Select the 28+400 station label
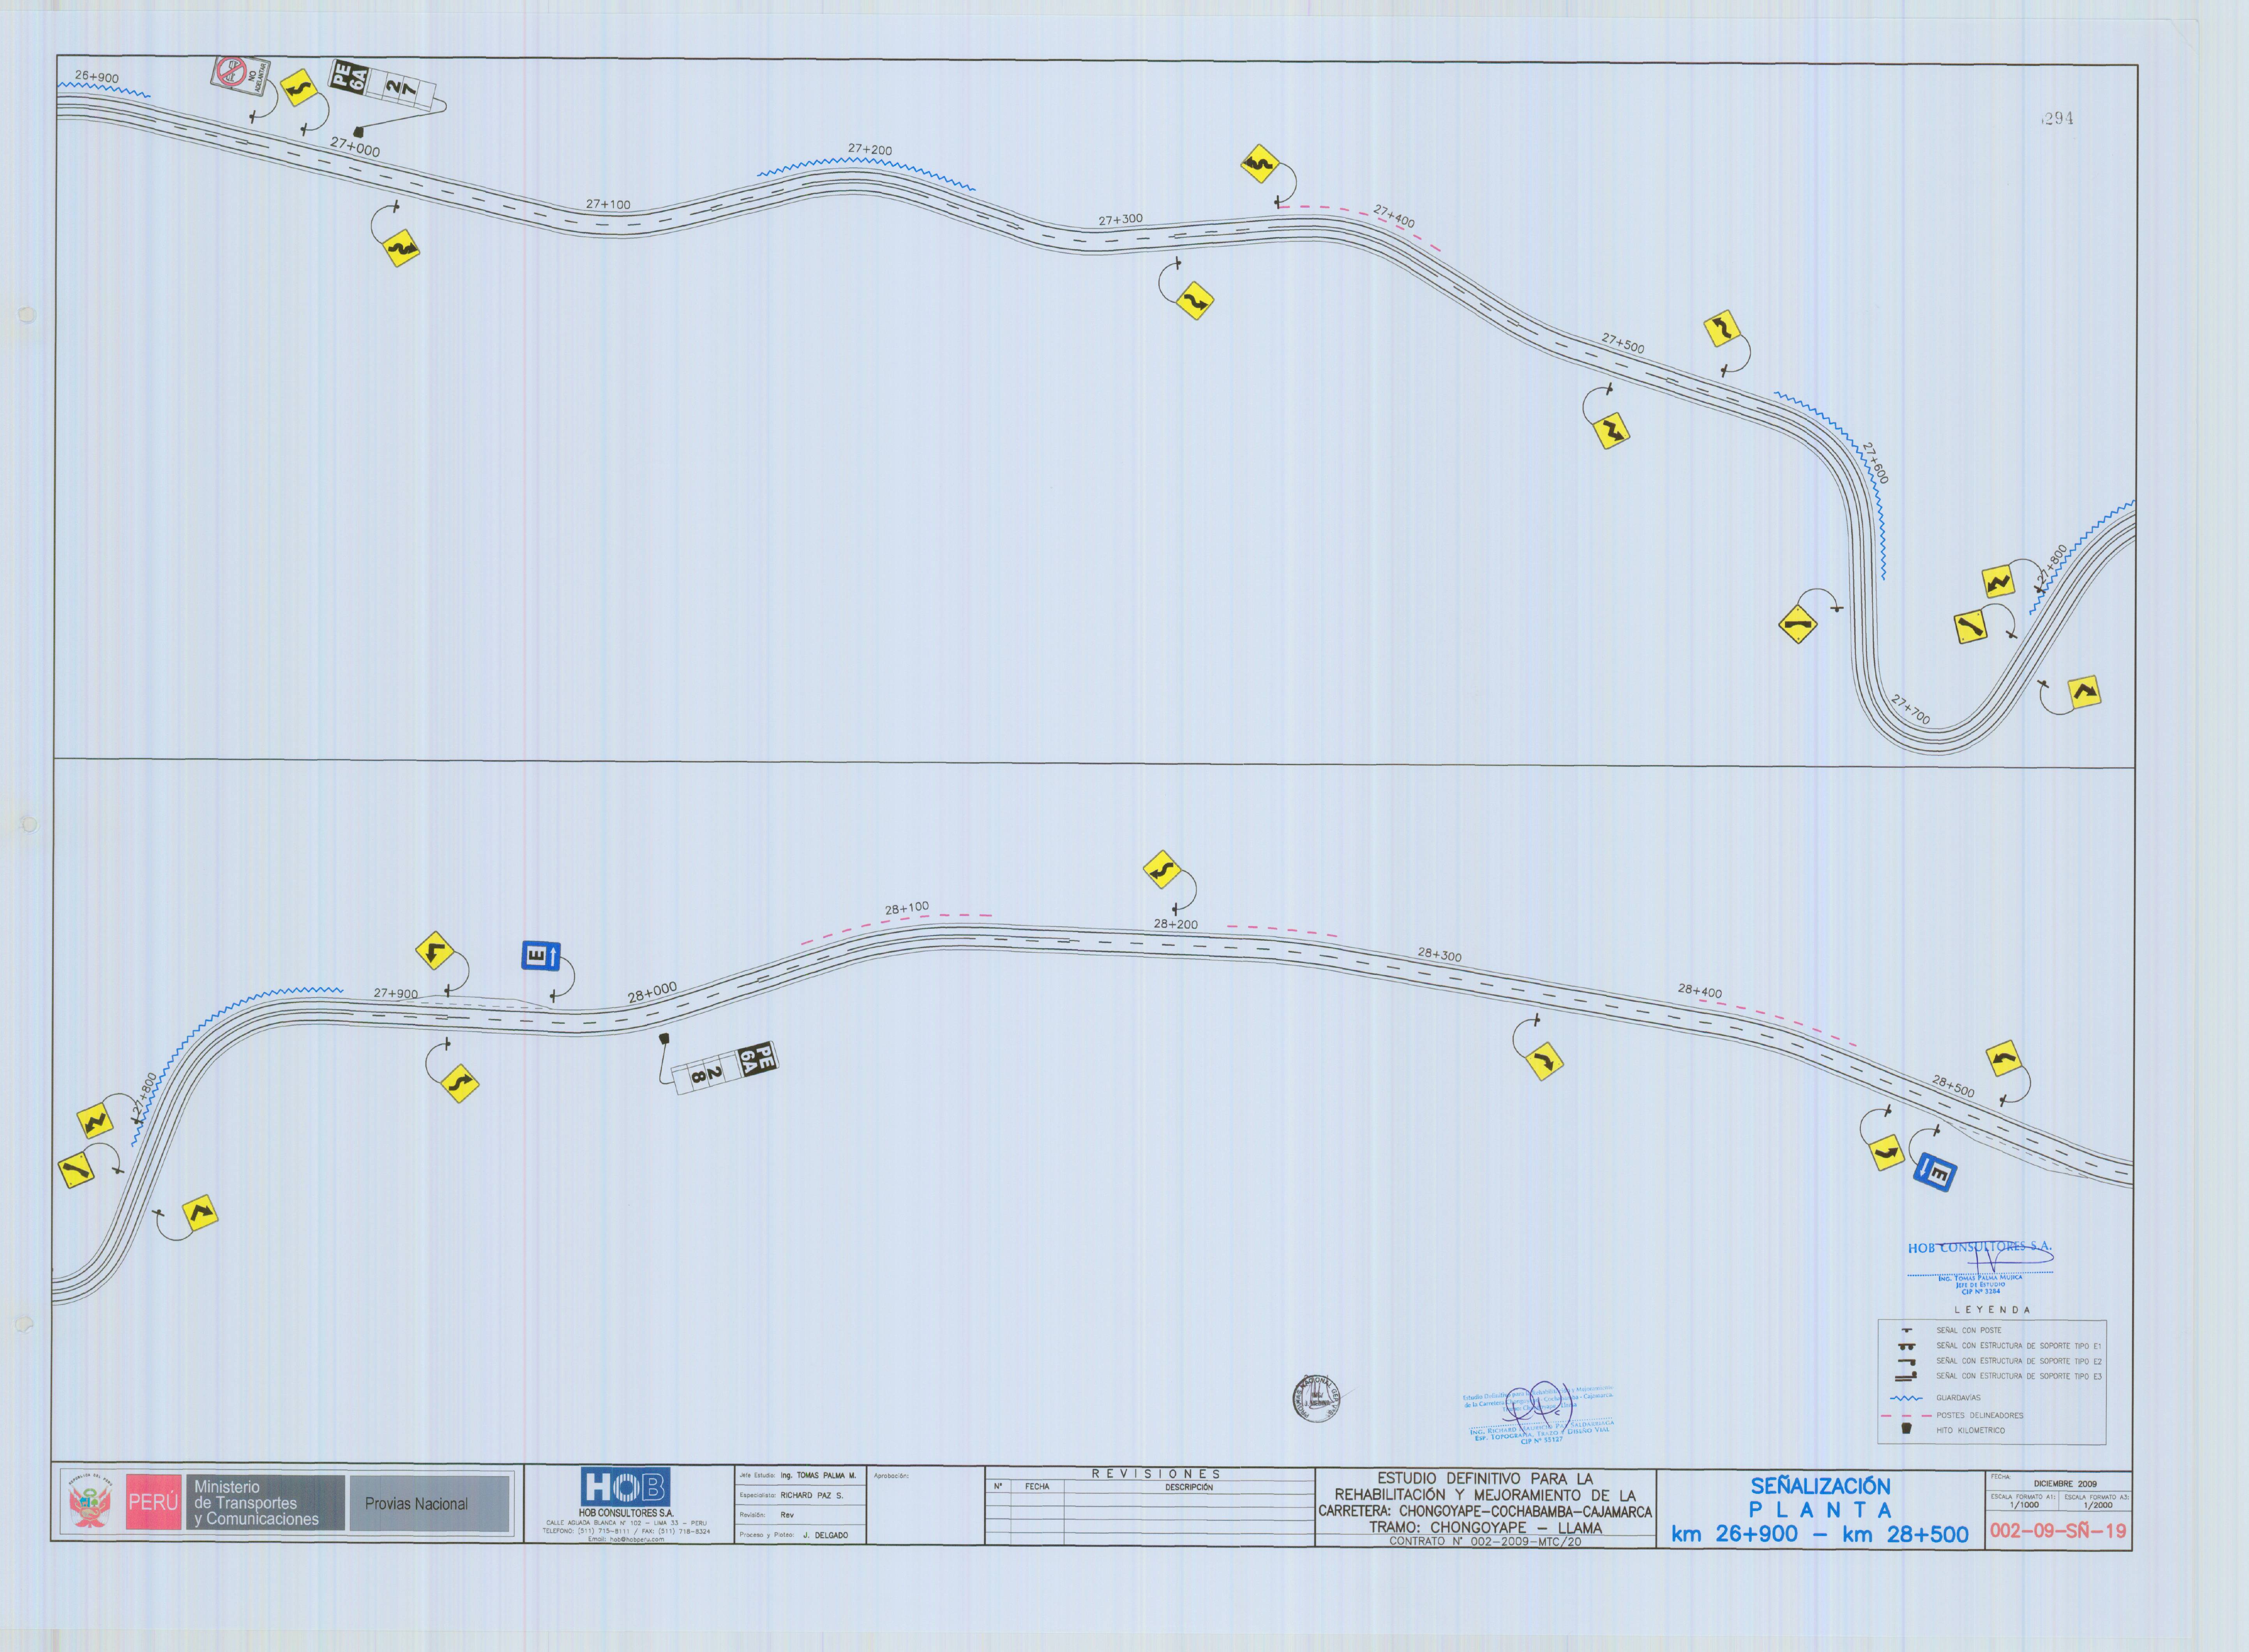 pyautogui.click(x=1700, y=991)
